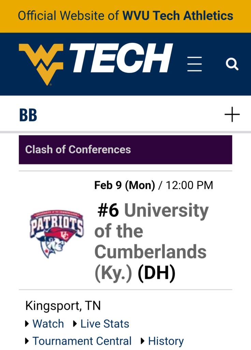
Task: Click the Feb 9 (Mon) game date
Action: click(x=124, y=185)
